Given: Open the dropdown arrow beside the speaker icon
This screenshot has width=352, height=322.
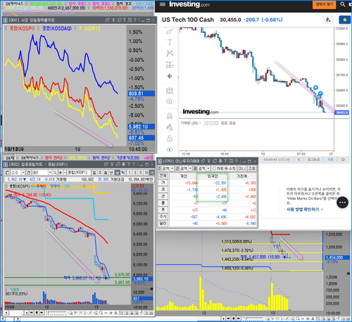Looking at the screenshot, I should coord(65,173).
